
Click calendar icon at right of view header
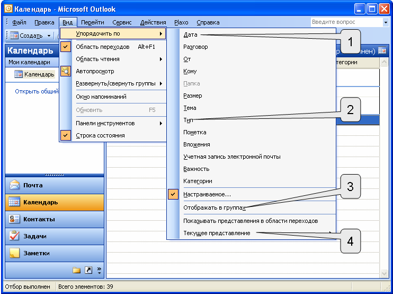tap(382, 50)
